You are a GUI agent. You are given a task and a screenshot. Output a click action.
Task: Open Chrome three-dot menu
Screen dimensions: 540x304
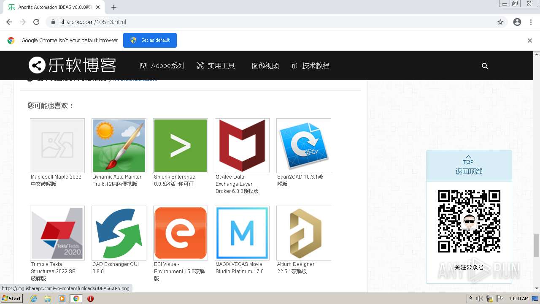tap(531, 22)
